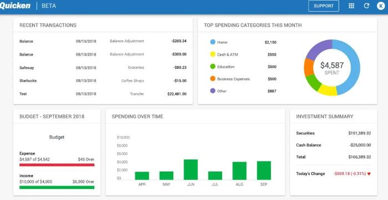Click the Coffee Shops category label
The image size is (388, 200).
click(133, 81)
